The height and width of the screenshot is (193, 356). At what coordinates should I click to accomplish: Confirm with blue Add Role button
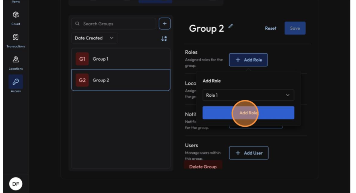[248, 113]
